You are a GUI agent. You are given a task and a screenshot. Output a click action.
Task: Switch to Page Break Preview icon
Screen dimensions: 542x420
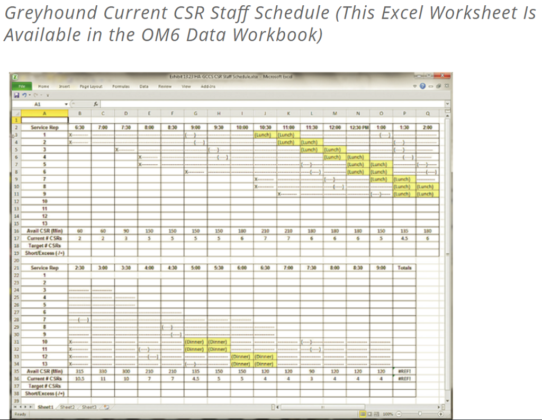[x=376, y=414]
